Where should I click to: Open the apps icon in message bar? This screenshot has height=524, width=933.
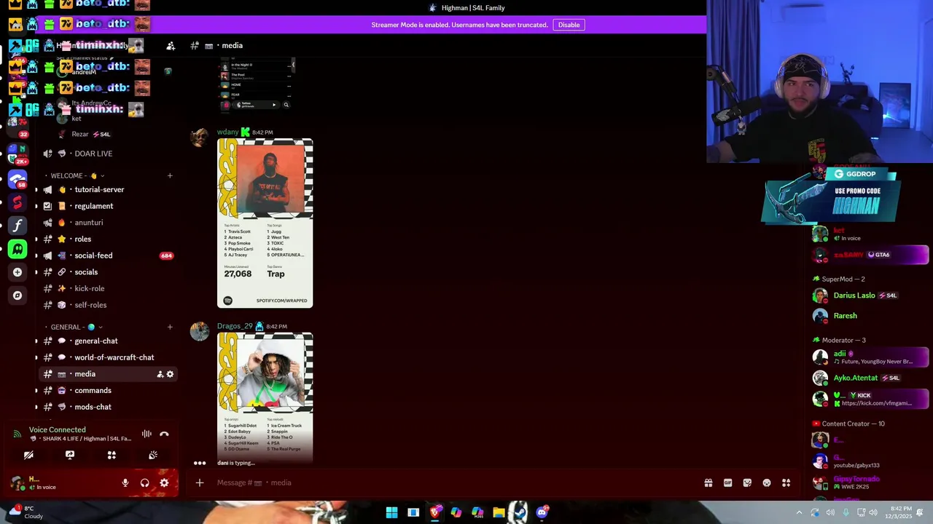coord(786,483)
